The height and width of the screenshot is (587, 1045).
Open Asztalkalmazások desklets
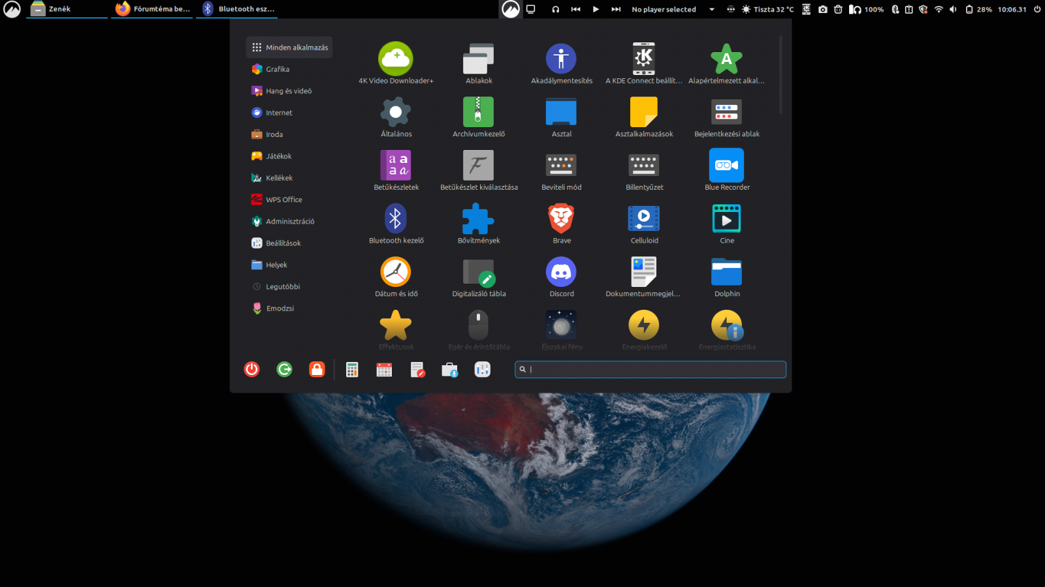click(x=644, y=117)
